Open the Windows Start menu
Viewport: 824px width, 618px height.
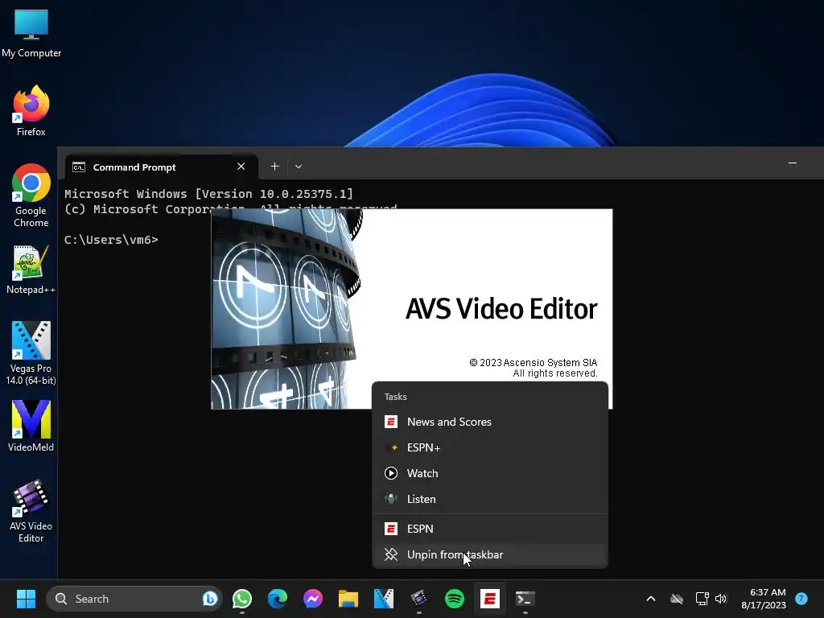coord(26,599)
